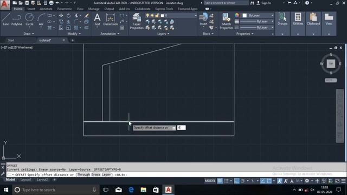
Task: Click the Save icon in quick access toolbar
Action: (27, 3)
